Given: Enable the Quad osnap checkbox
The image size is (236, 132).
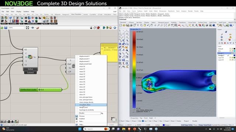Looking at the screenshot, I should (164, 121).
